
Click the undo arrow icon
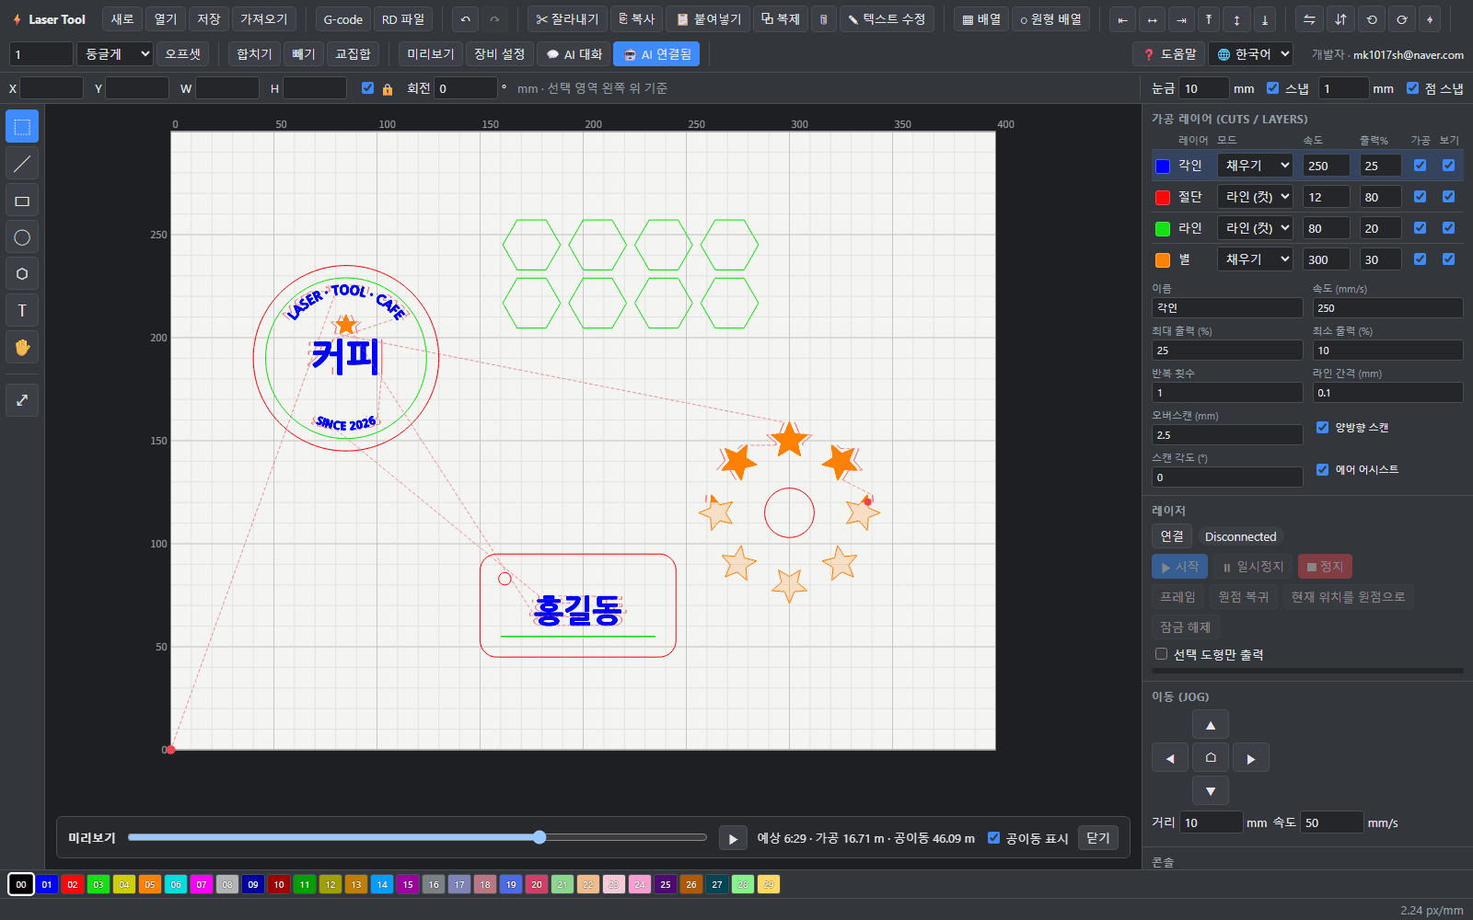pyautogui.click(x=466, y=19)
